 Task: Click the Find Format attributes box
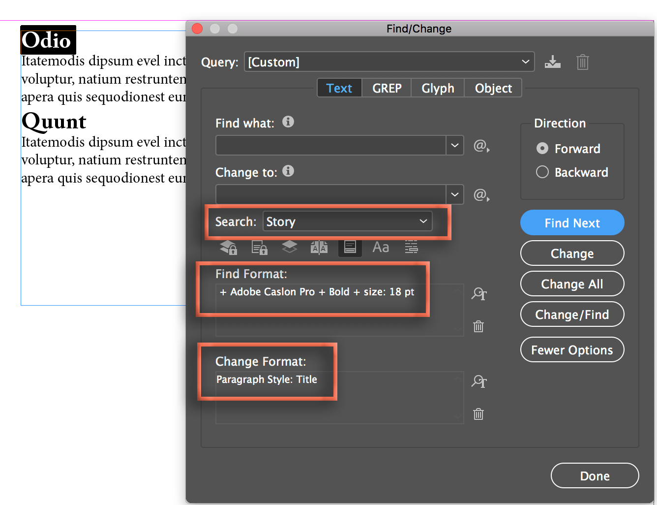[340, 310]
